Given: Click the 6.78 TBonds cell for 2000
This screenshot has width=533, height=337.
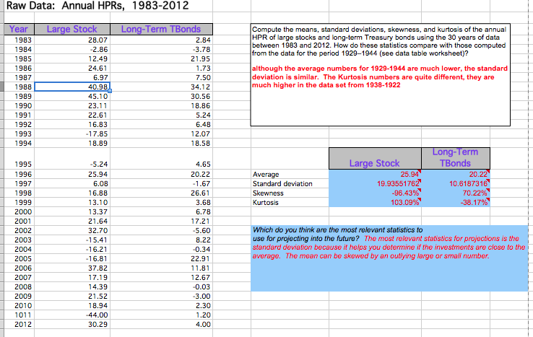Looking at the screenshot, I should tap(161, 212).
